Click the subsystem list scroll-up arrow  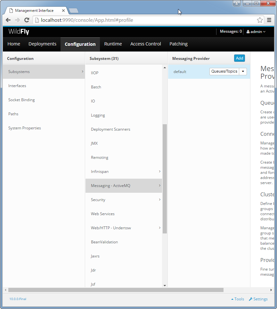(x=165, y=68)
